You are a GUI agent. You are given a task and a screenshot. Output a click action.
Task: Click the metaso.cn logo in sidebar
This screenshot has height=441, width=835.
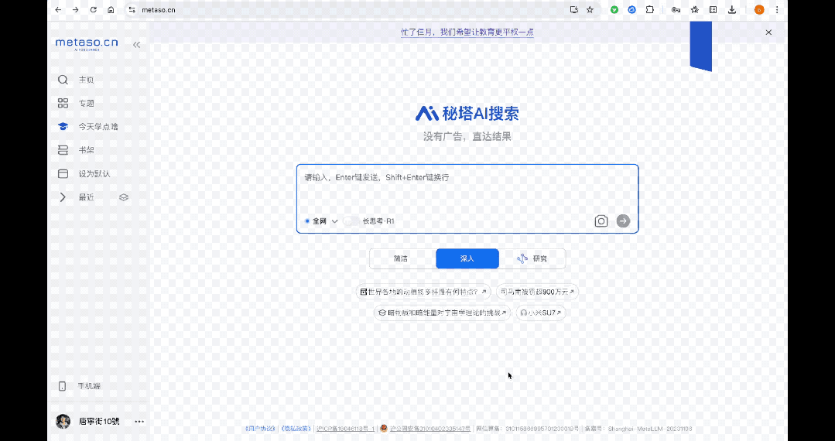[x=87, y=43]
